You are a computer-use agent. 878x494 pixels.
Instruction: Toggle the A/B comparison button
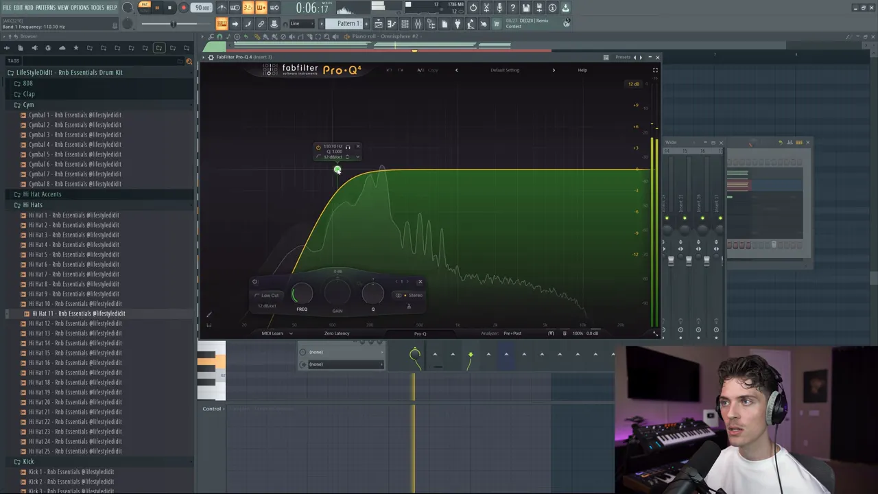pos(420,70)
